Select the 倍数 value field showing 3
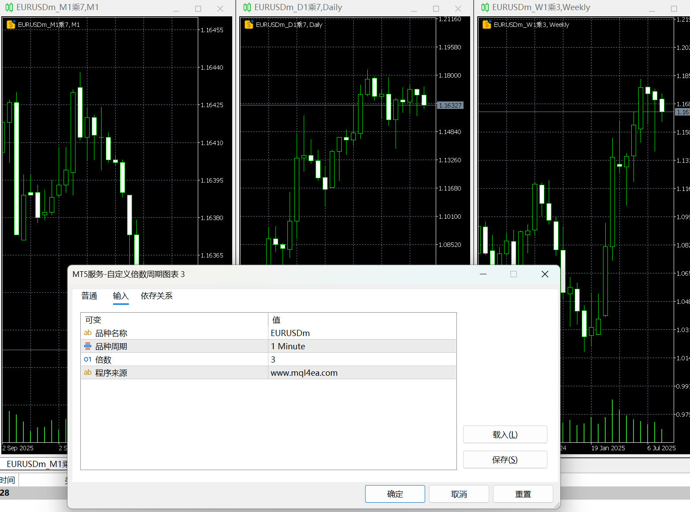Image resolution: width=690 pixels, height=512 pixels. (x=362, y=359)
